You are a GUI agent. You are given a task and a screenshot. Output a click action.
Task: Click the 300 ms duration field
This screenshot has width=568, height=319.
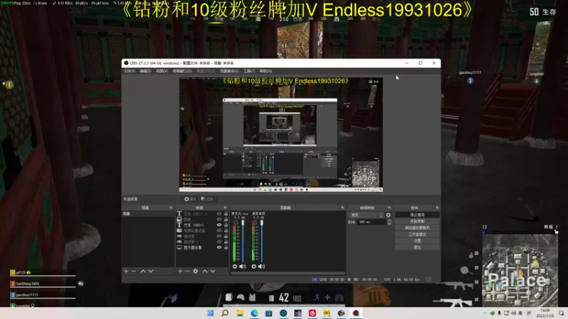click(371, 222)
